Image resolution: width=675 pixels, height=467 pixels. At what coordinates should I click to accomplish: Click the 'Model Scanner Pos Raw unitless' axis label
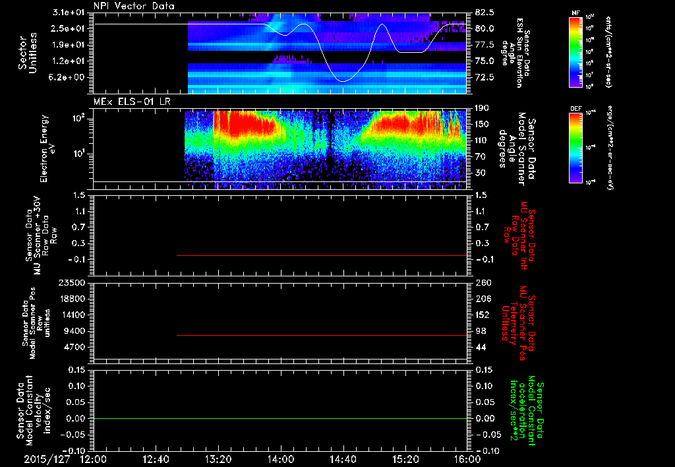pyautogui.click(x=36, y=323)
